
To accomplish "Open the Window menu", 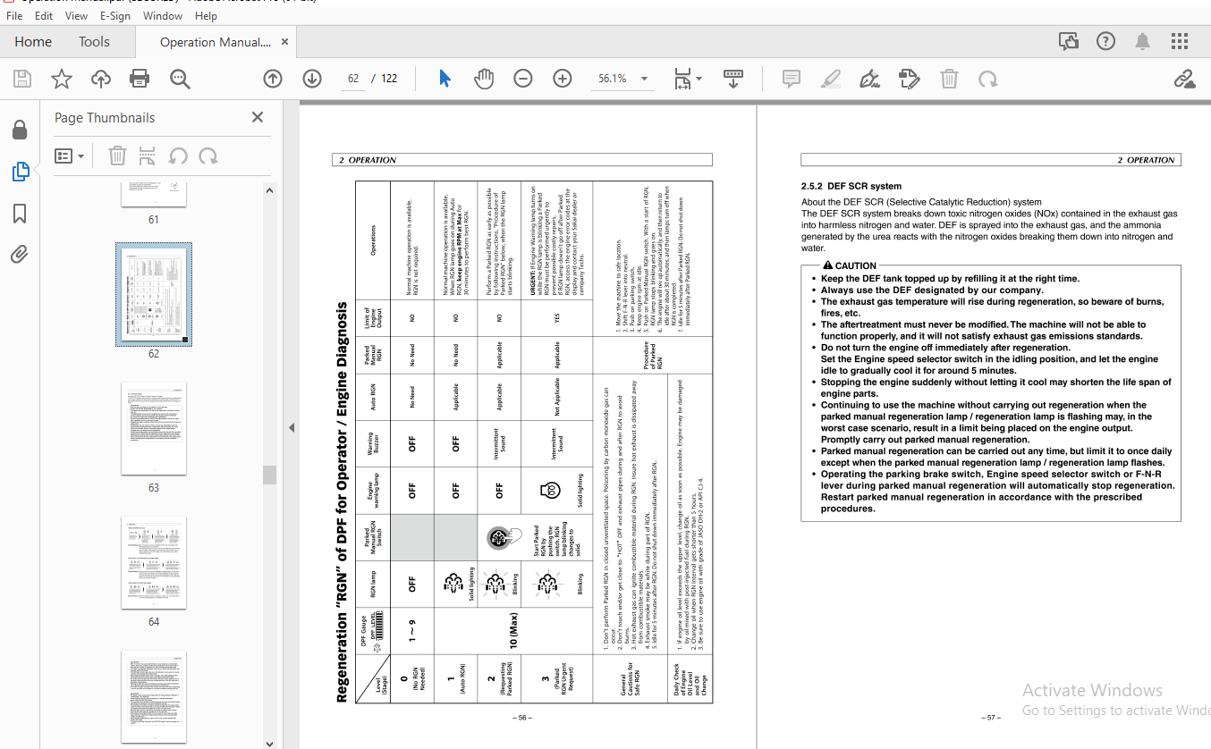I will [163, 15].
